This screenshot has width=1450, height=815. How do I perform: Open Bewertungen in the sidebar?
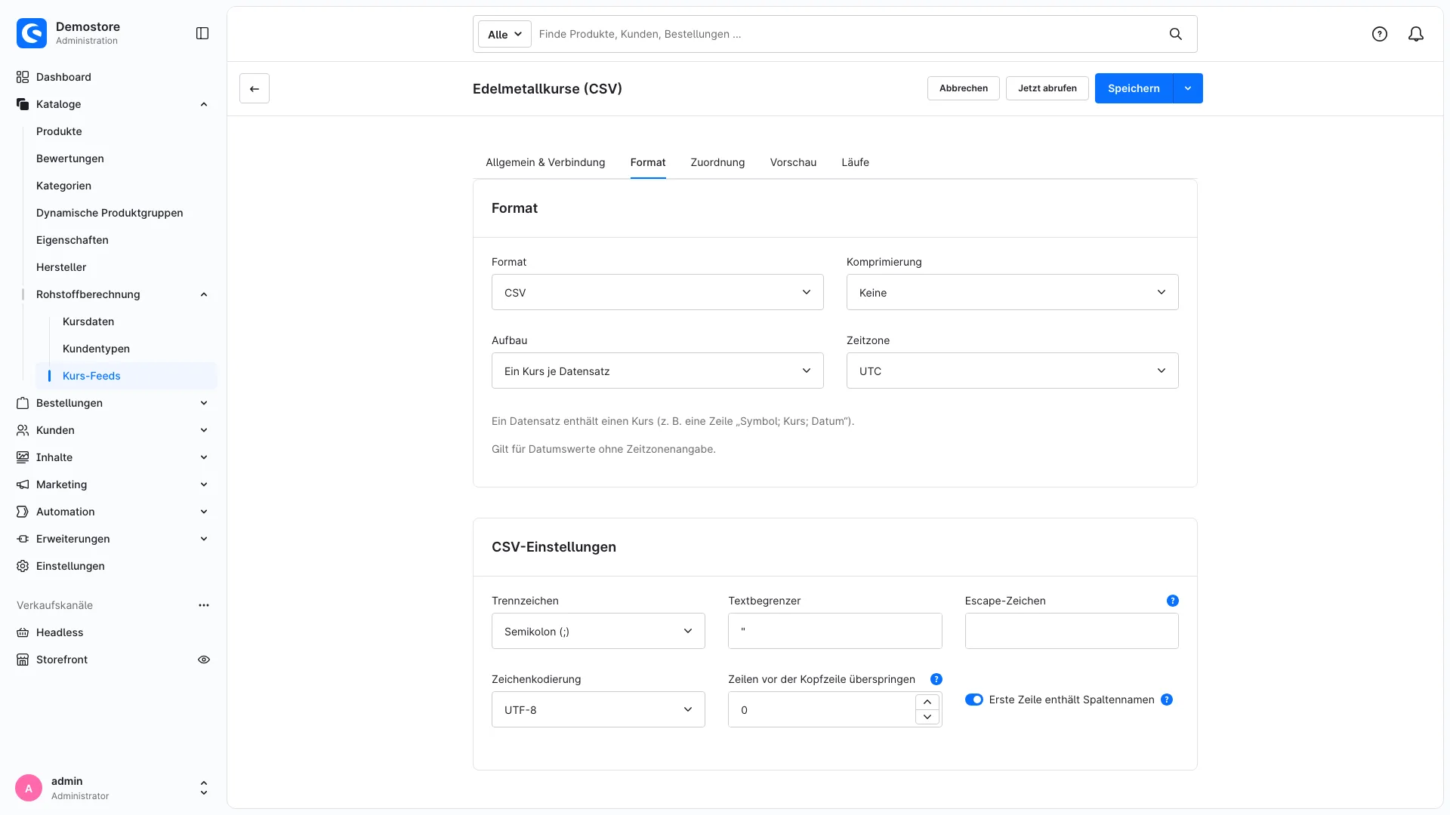[x=70, y=158]
